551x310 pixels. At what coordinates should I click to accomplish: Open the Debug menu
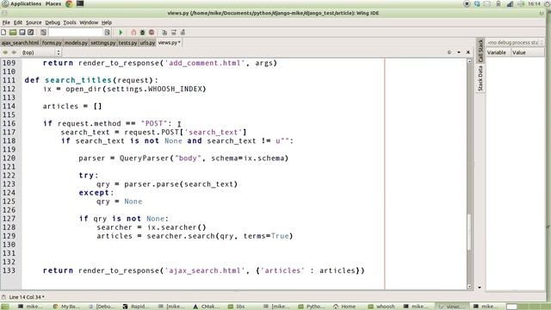point(53,22)
